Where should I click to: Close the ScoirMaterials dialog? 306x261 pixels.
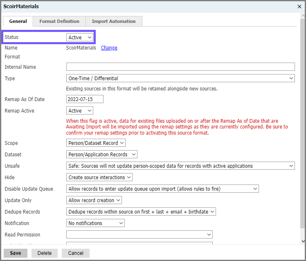[299, 7]
